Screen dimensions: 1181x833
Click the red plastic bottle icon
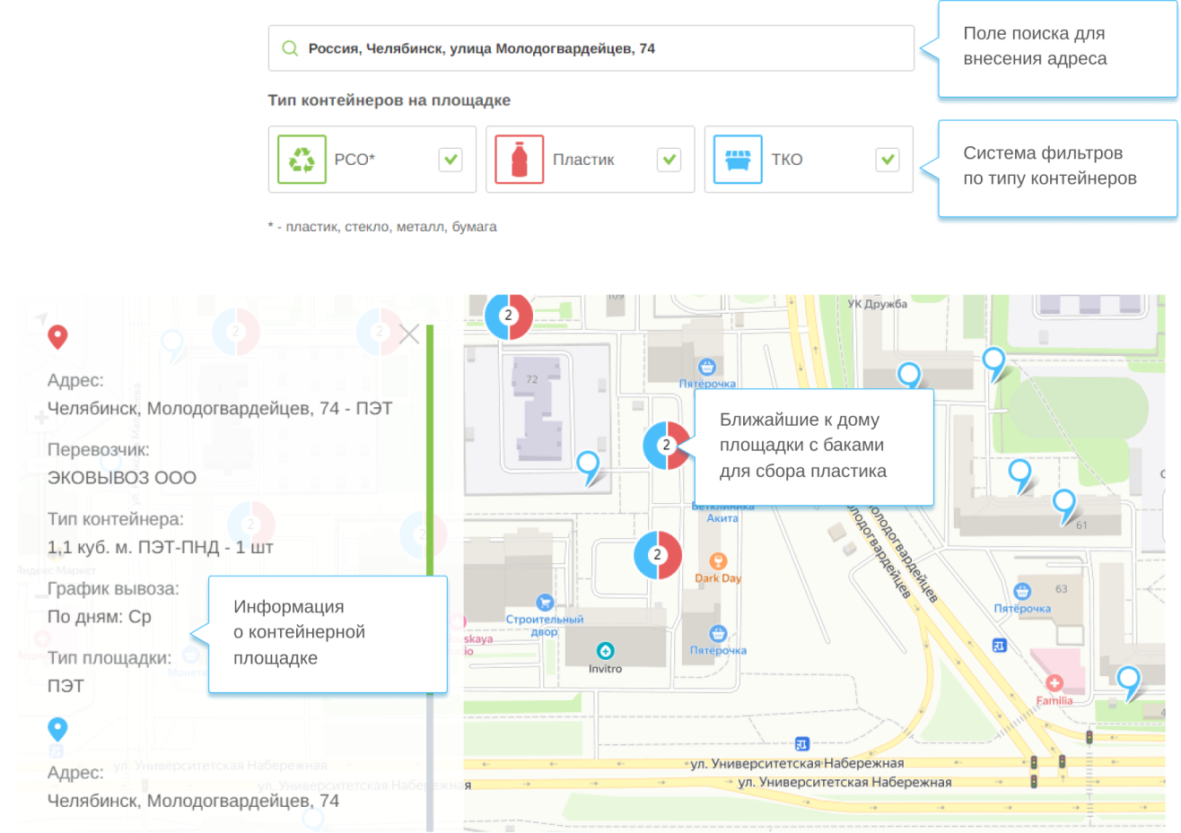pyautogui.click(x=520, y=160)
